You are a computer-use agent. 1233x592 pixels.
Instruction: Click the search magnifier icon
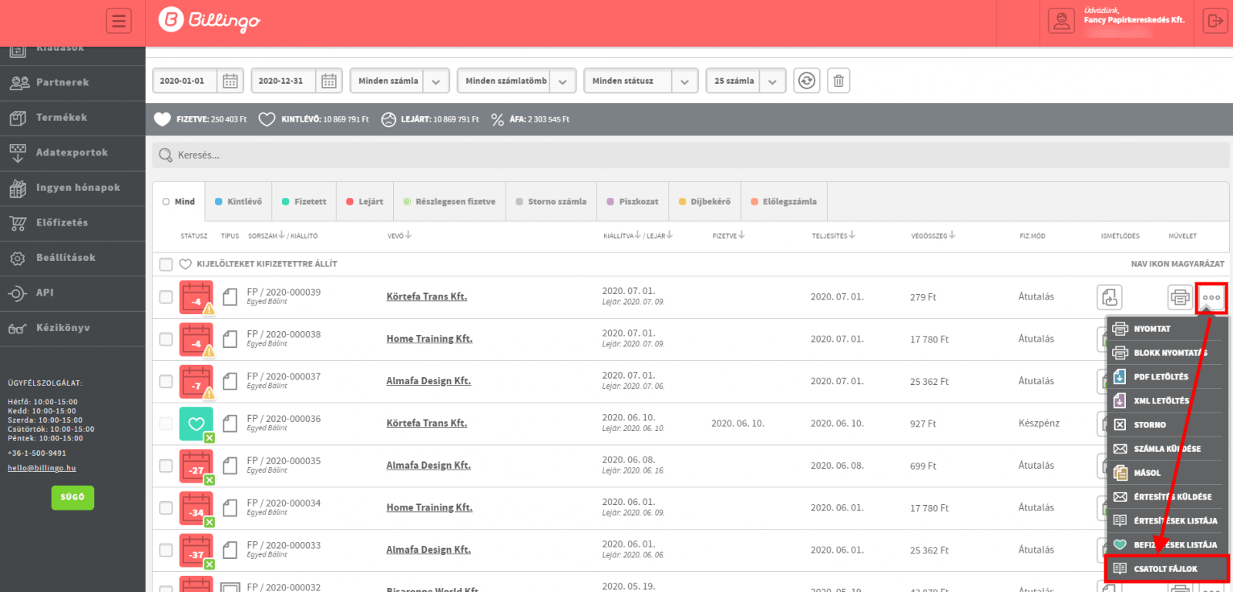pos(165,155)
